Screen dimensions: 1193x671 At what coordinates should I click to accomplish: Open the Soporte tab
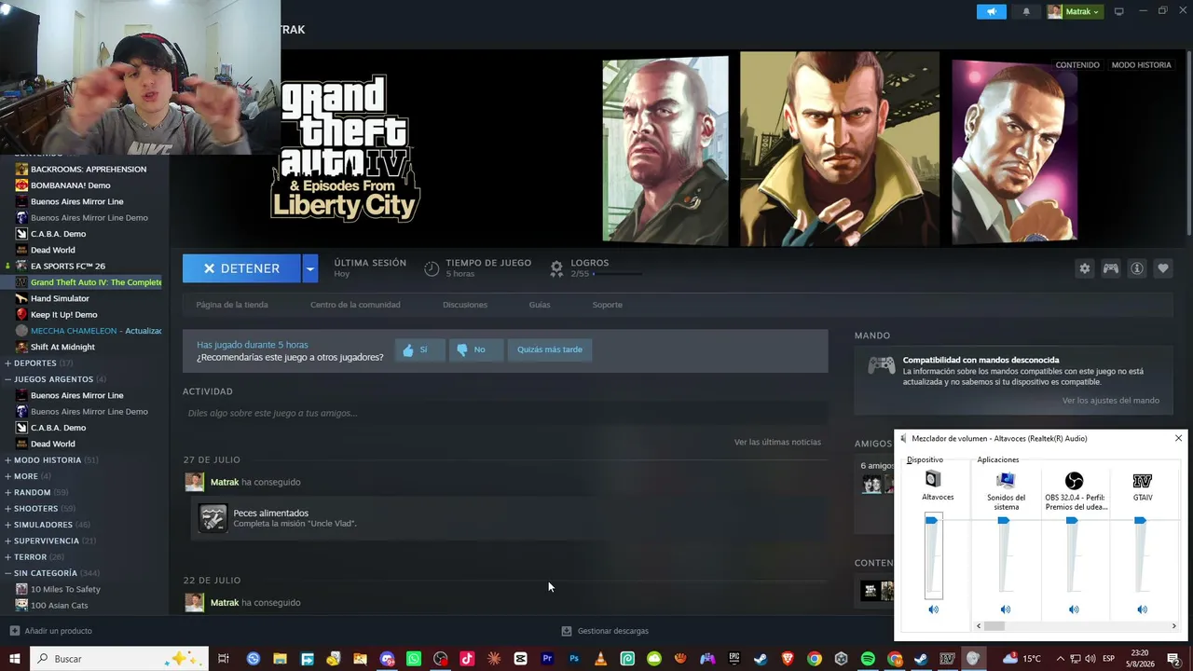click(608, 305)
